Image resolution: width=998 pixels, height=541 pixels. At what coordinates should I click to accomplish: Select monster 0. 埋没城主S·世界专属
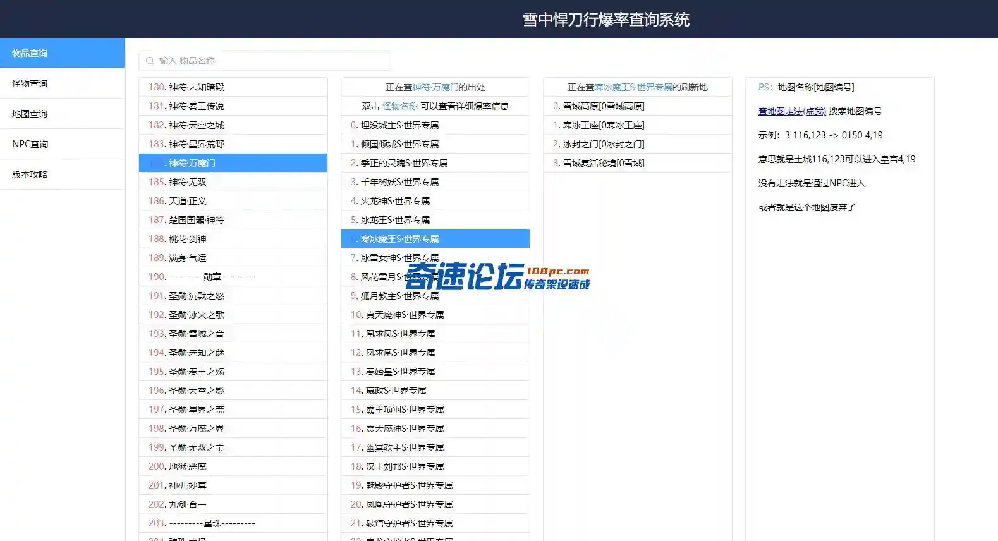(435, 125)
